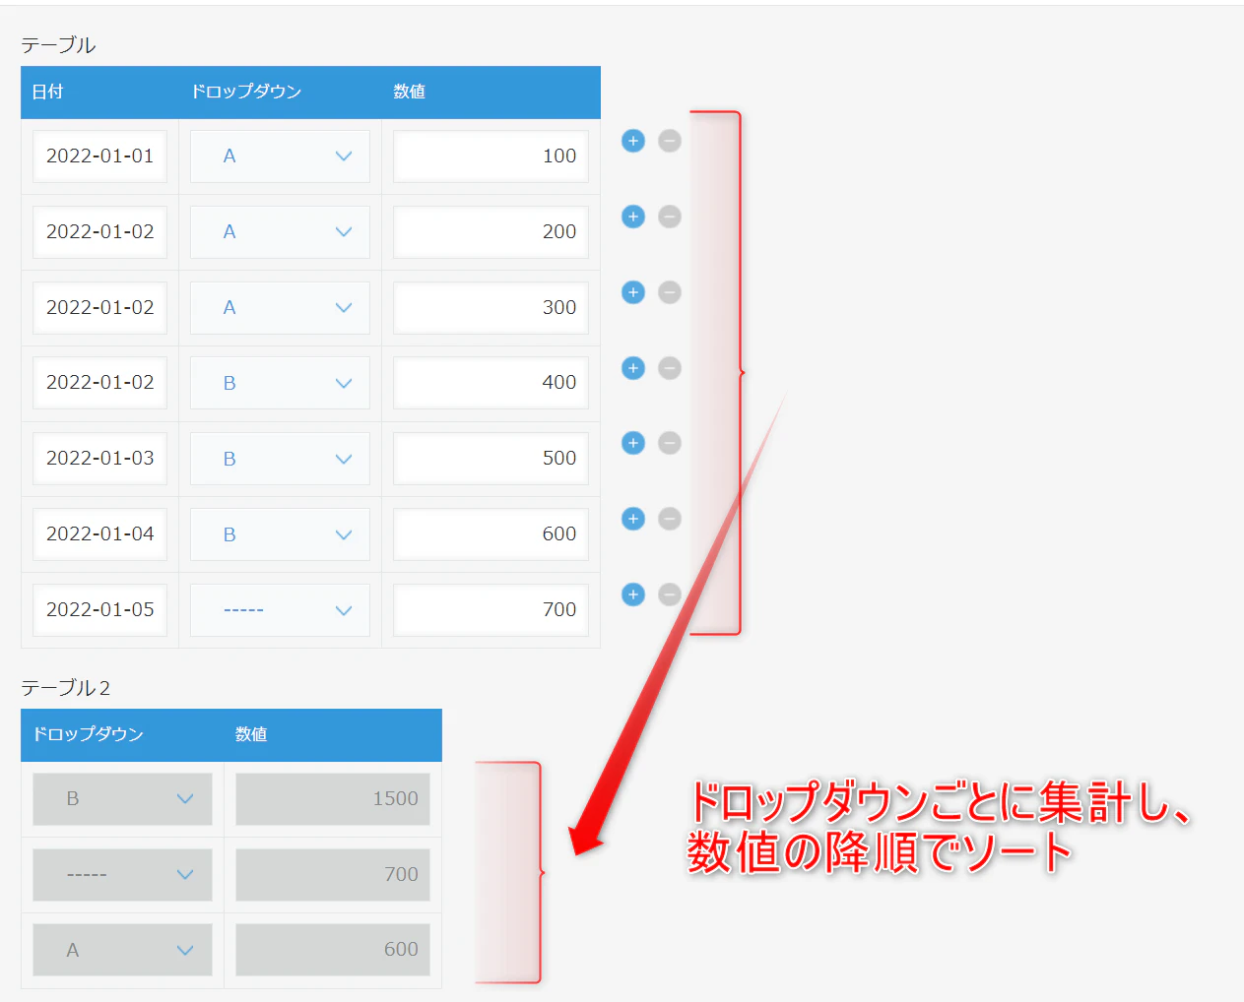Remove the row with value 300
The height and width of the screenshot is (1002, 1244).
tap(670, 292)
